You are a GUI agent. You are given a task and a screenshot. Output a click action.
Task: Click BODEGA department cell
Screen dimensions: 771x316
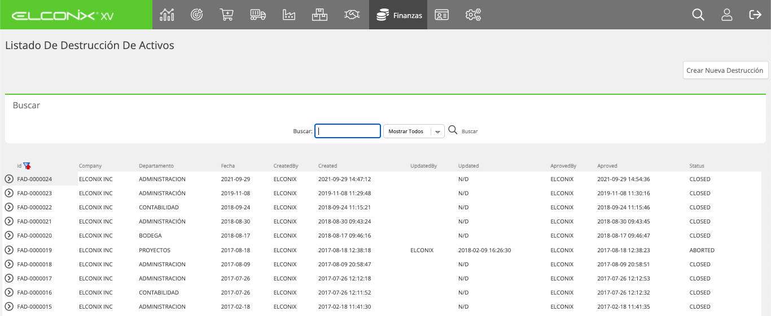(x=150, y=235)
